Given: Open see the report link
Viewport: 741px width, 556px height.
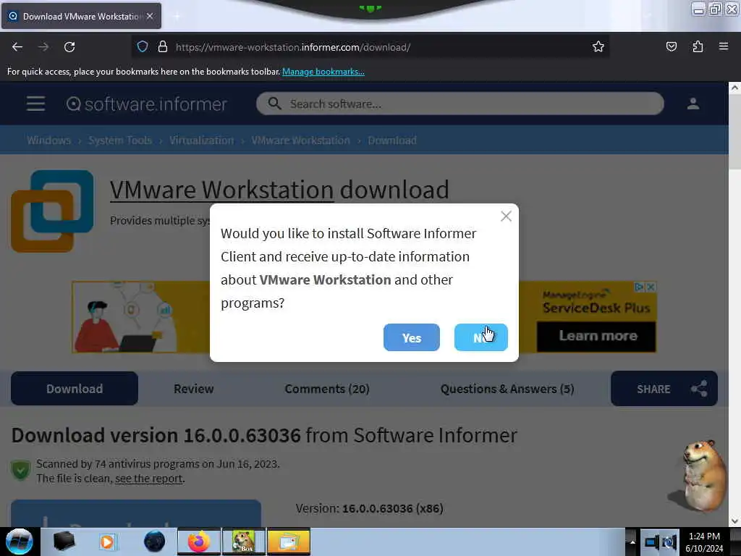Looking at the screenshot, I should tap(148, 479).
